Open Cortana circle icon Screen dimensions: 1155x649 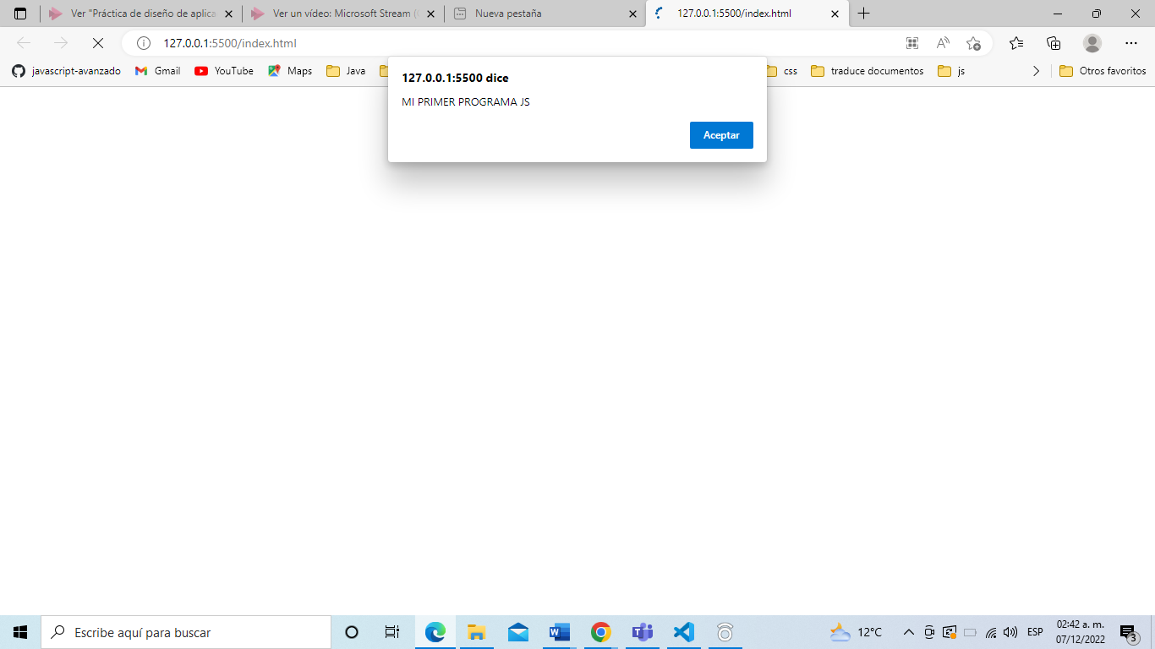tap(352, 632)
